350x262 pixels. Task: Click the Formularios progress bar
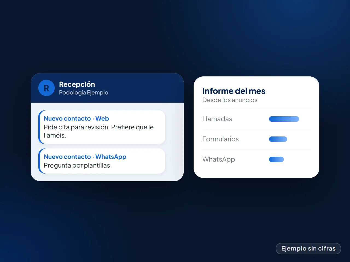278,139
